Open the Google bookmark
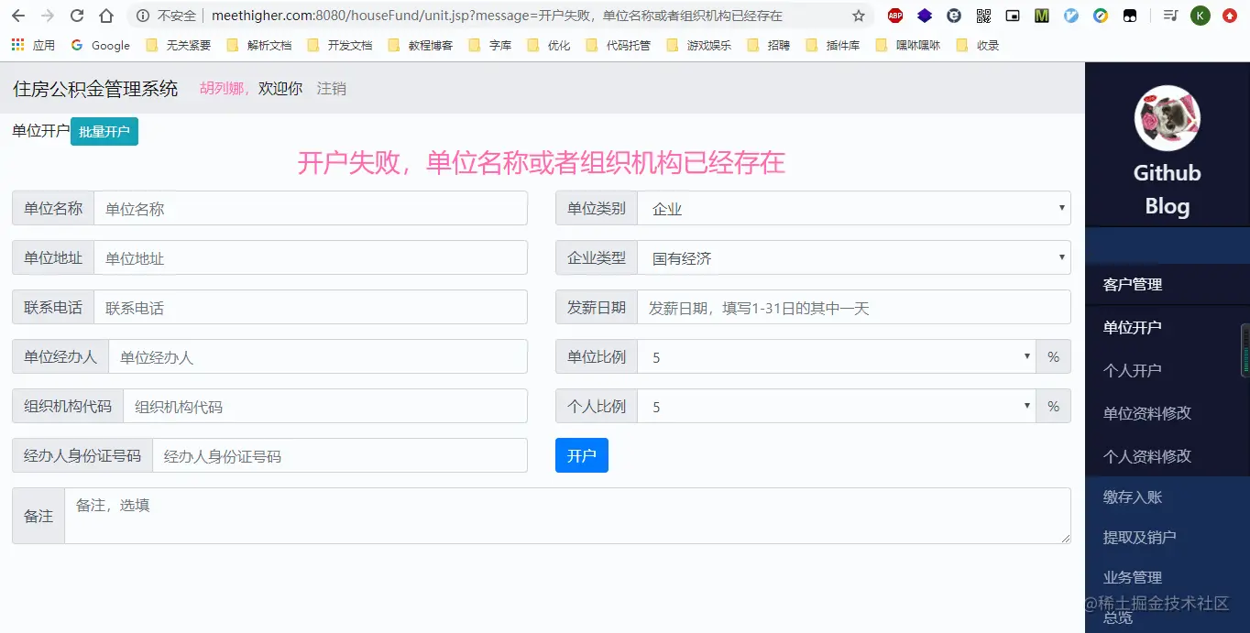 pos(101,45)
